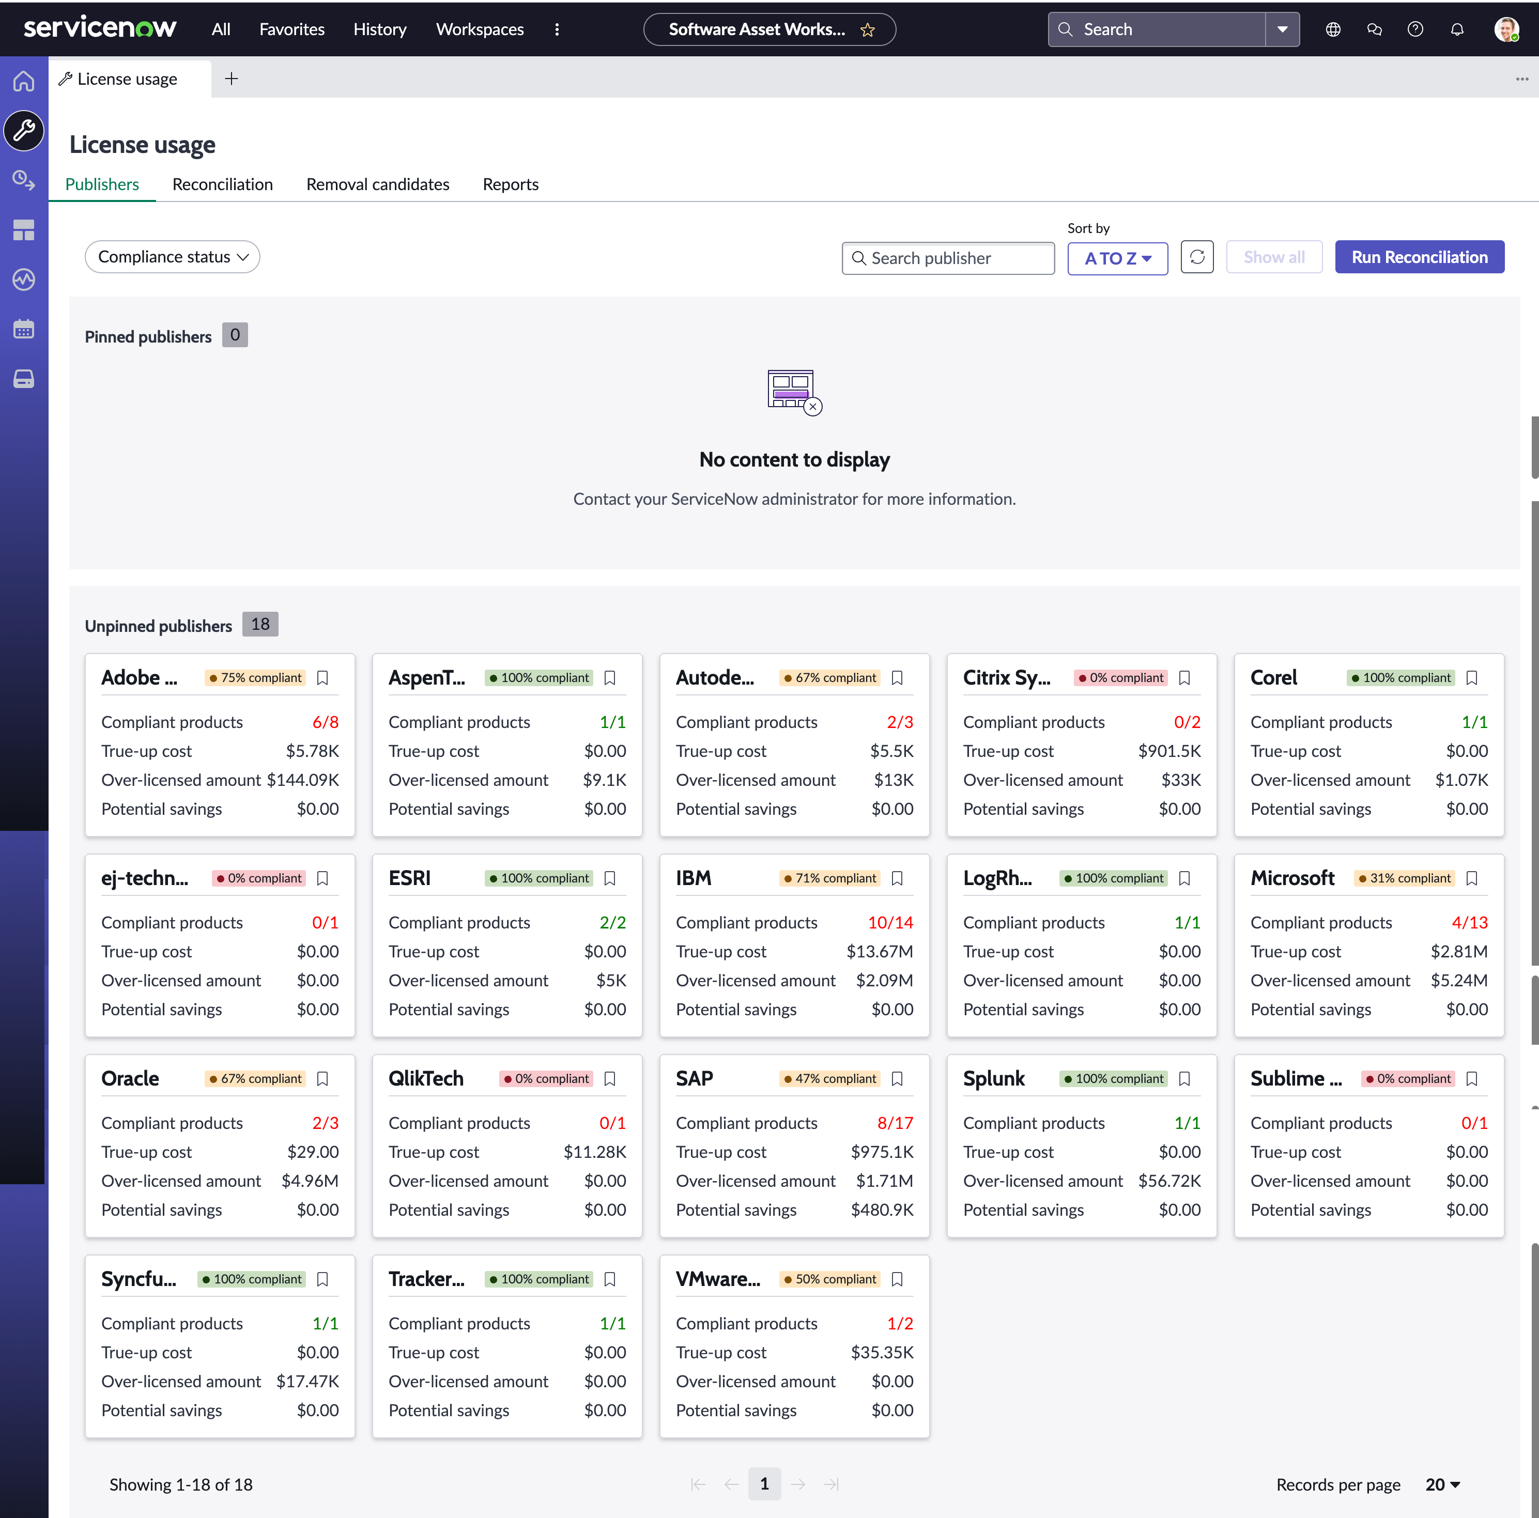1539x1518 pixels.
Task: Favorite the Software Asset Workspace with star
Action: pos(868,30)
